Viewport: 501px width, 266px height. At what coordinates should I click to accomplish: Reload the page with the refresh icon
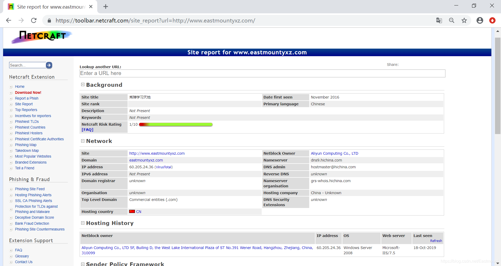tap(34, 20)
